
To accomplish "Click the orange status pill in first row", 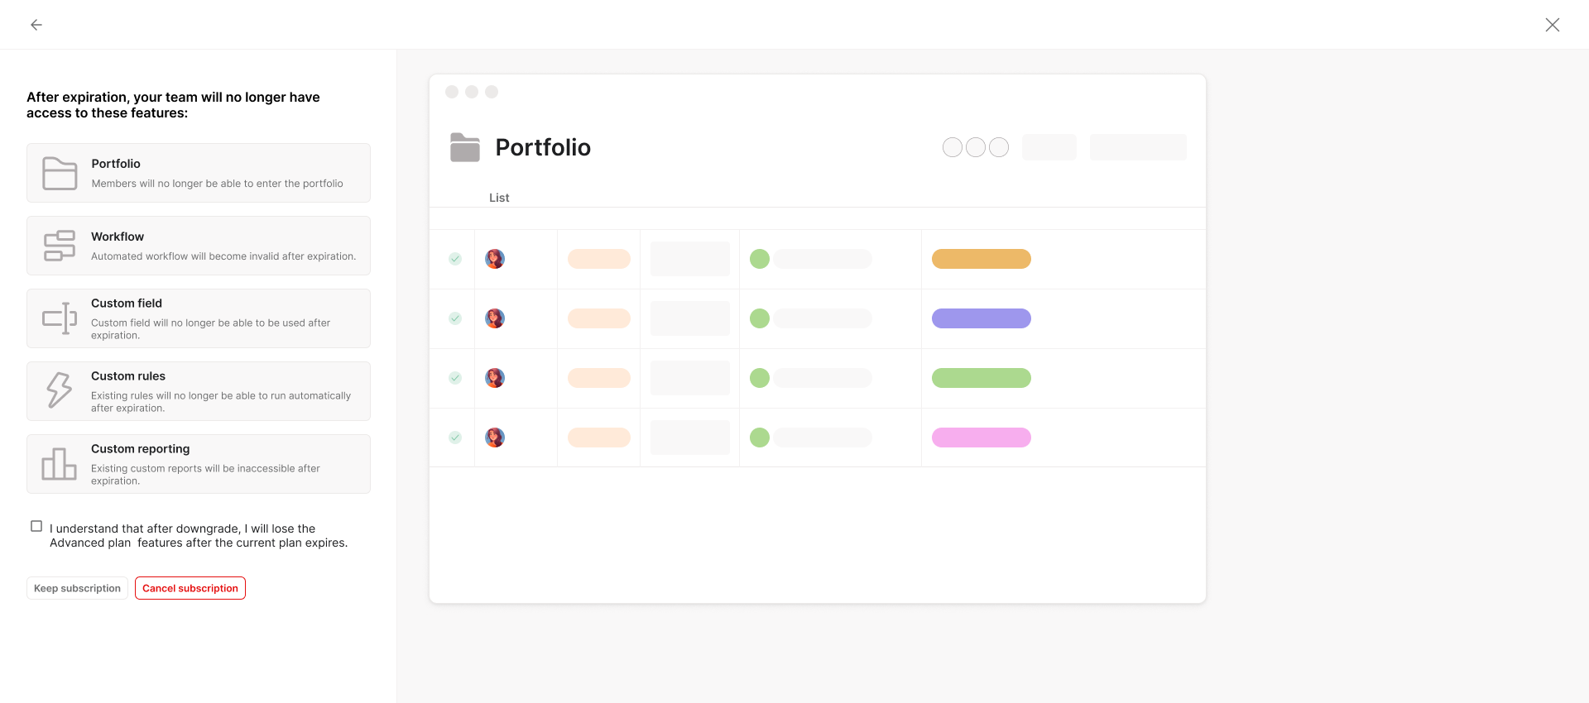I will pos(982,259).
